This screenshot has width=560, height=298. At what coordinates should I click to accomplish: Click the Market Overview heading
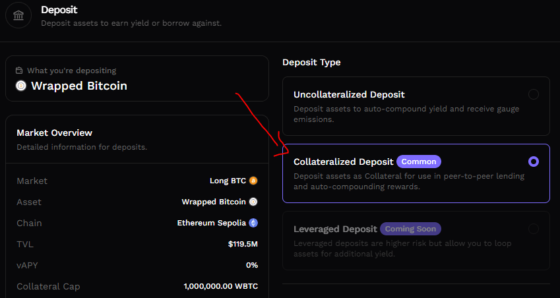pyautogui.click(x=54, y=133)
